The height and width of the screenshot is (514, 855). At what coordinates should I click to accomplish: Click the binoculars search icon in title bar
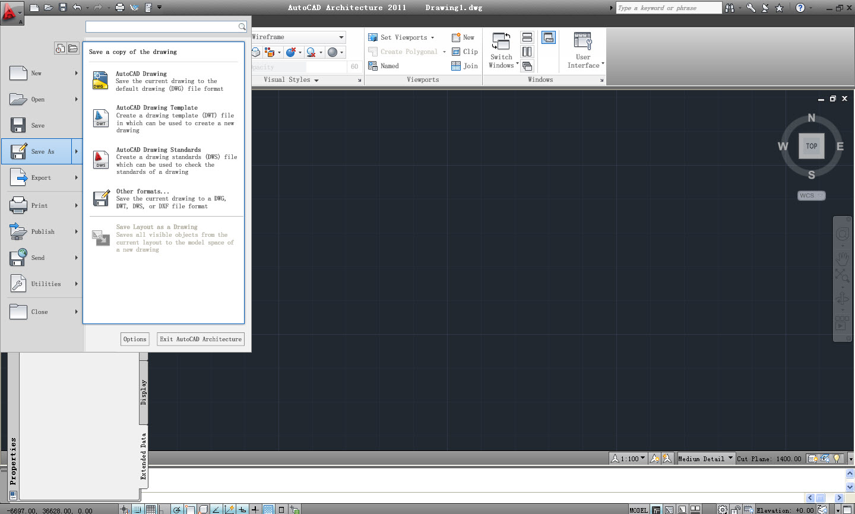click(x=730, y=8)
